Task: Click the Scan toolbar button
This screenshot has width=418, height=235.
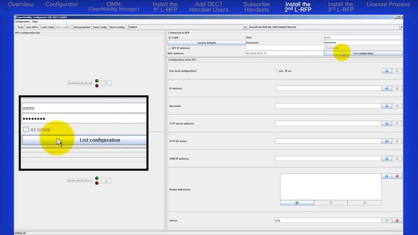Action: point(20,27)
